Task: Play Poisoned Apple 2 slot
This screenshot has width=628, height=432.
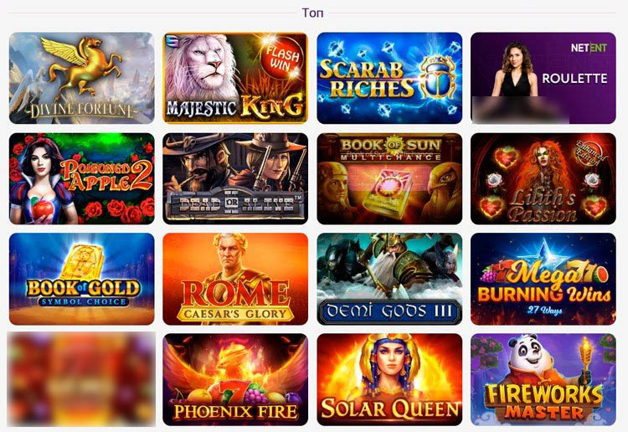Action: [82, 178]
